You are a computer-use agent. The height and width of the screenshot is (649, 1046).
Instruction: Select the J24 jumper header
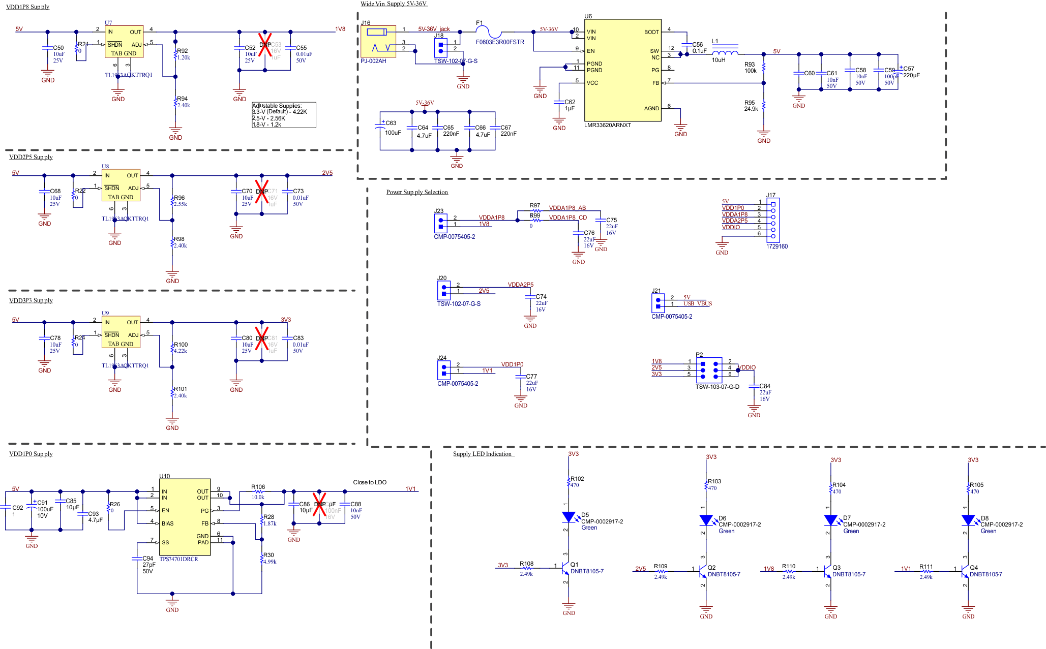click(443, 370)
